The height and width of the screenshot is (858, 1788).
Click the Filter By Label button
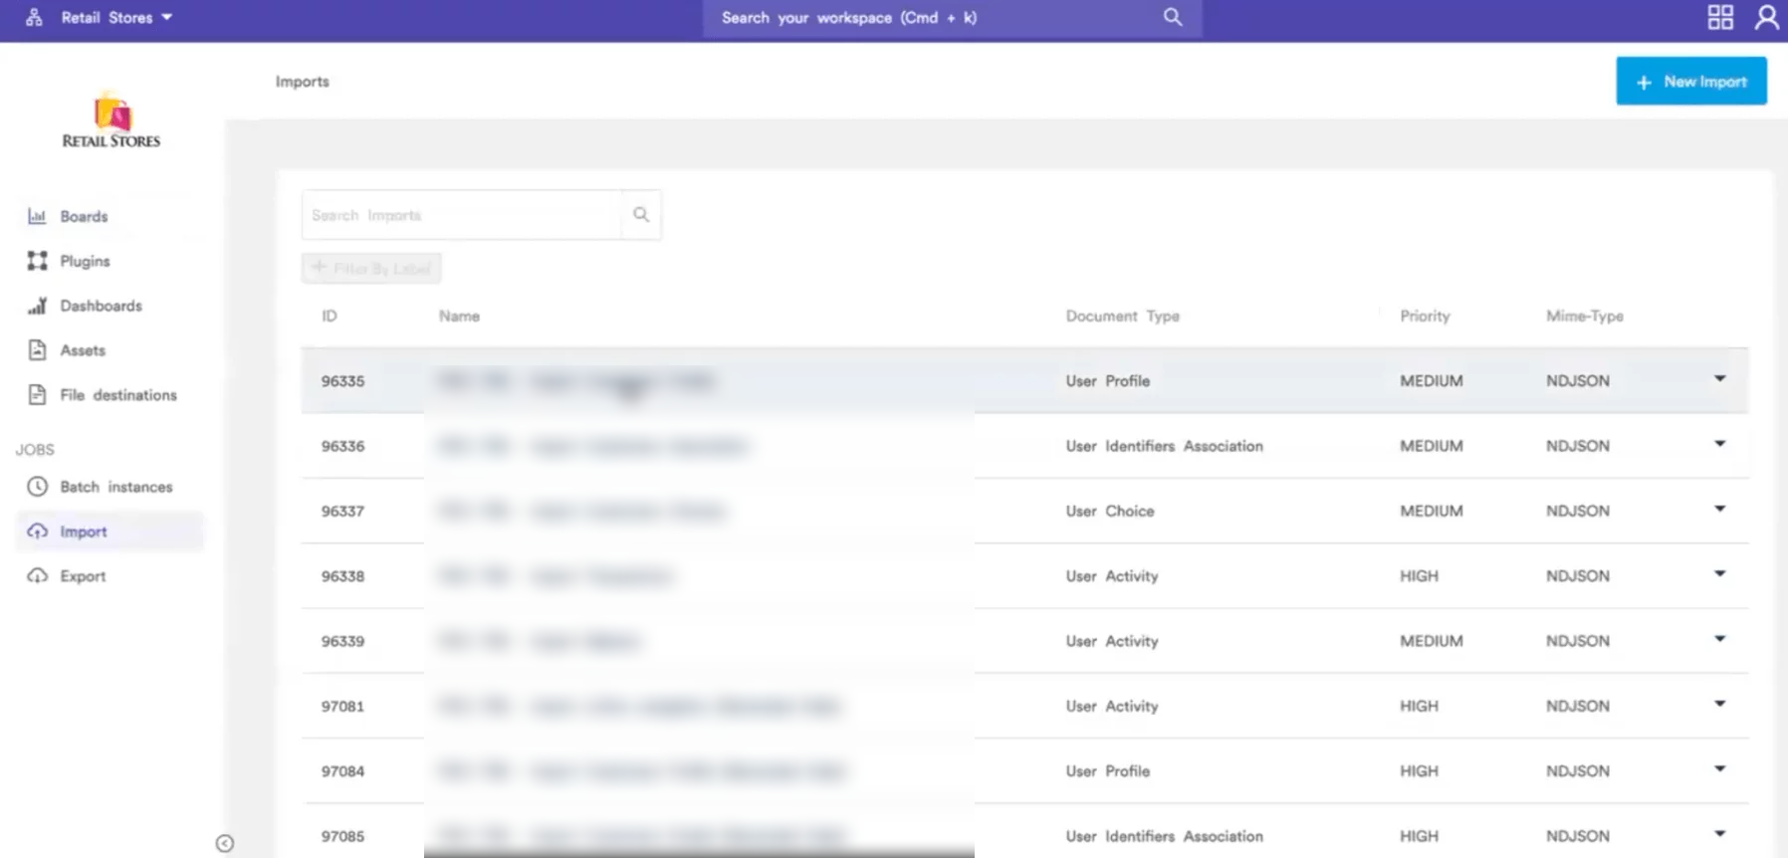[x=371, y=268]
